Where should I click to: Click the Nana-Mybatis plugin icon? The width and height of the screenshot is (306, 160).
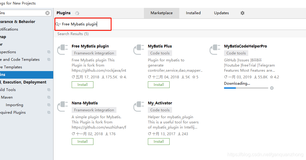(x=63, y=106)
